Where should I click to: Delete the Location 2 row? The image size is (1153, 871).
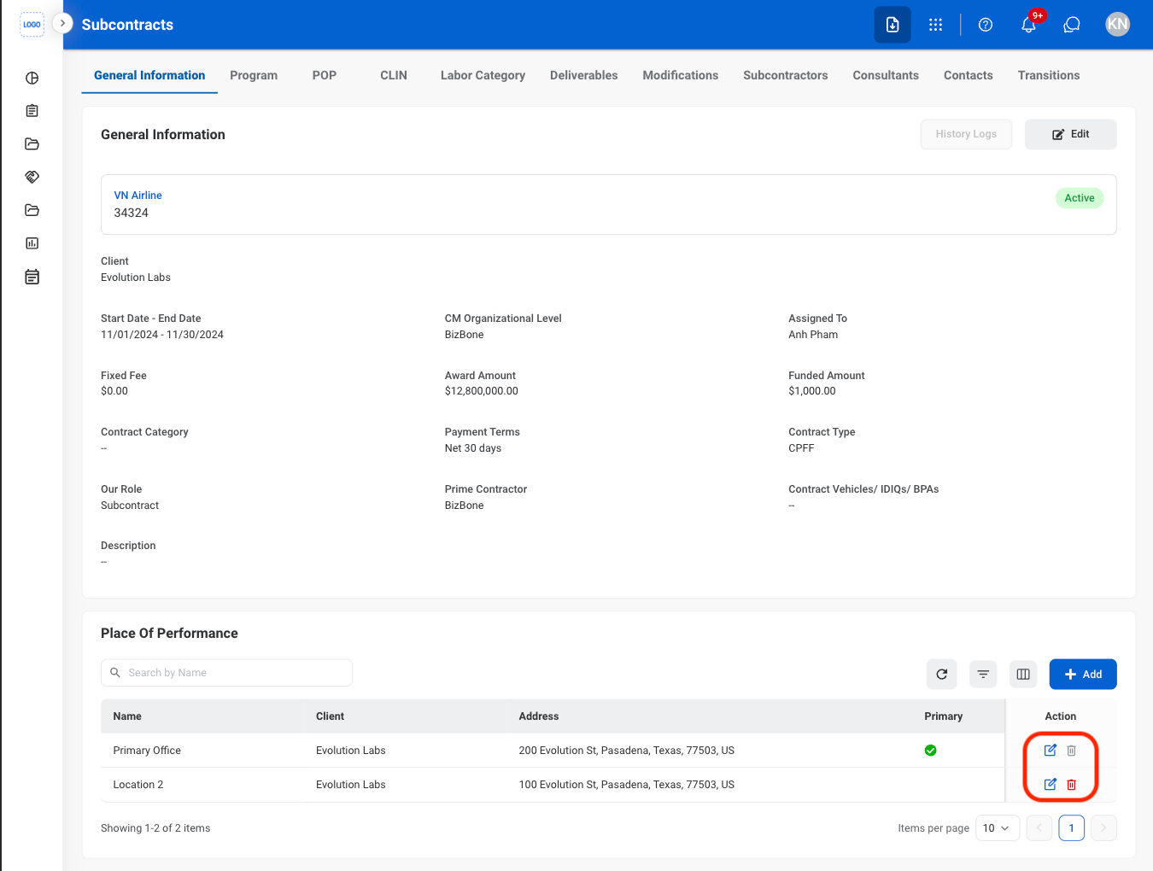pos(1072,785)
